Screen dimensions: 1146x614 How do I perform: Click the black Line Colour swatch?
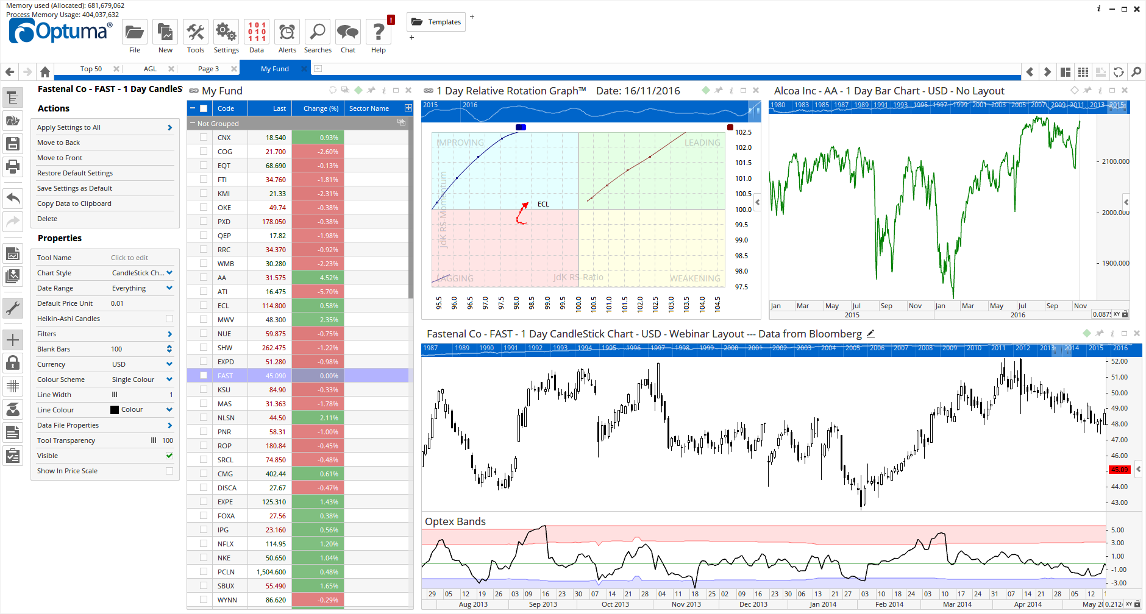click(x=115, y=410)
